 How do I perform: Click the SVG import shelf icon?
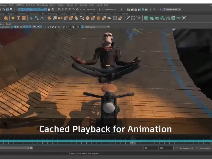[24, 18]
